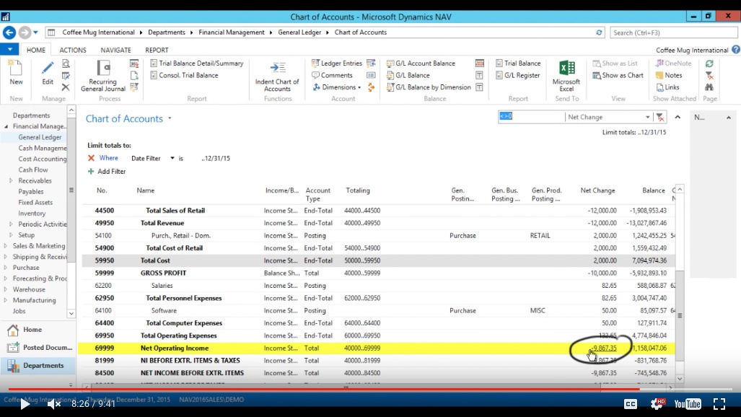Image resolution: width=741 pixels, height=417 pixels.
Task: Click the Net Change column header
Action: (597, 190)
